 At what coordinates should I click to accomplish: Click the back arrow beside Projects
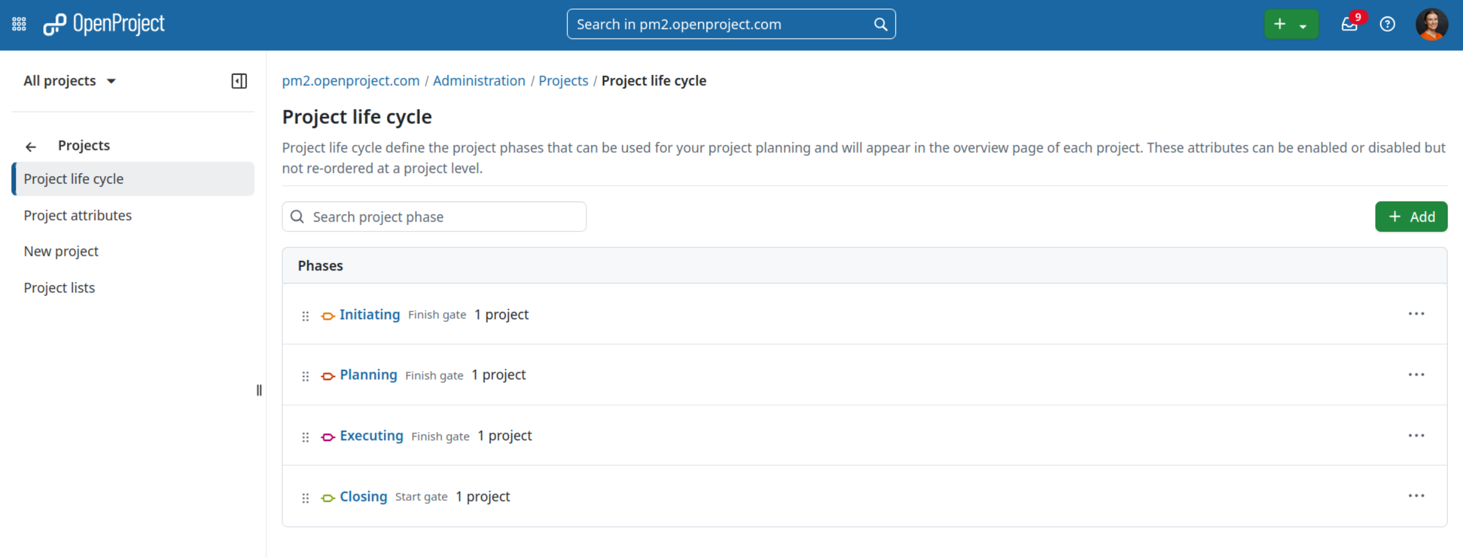pos(31,147)
